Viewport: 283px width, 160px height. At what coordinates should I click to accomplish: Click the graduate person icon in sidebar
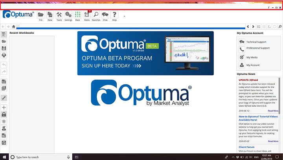pyautogui.click(x=4, y=129)
